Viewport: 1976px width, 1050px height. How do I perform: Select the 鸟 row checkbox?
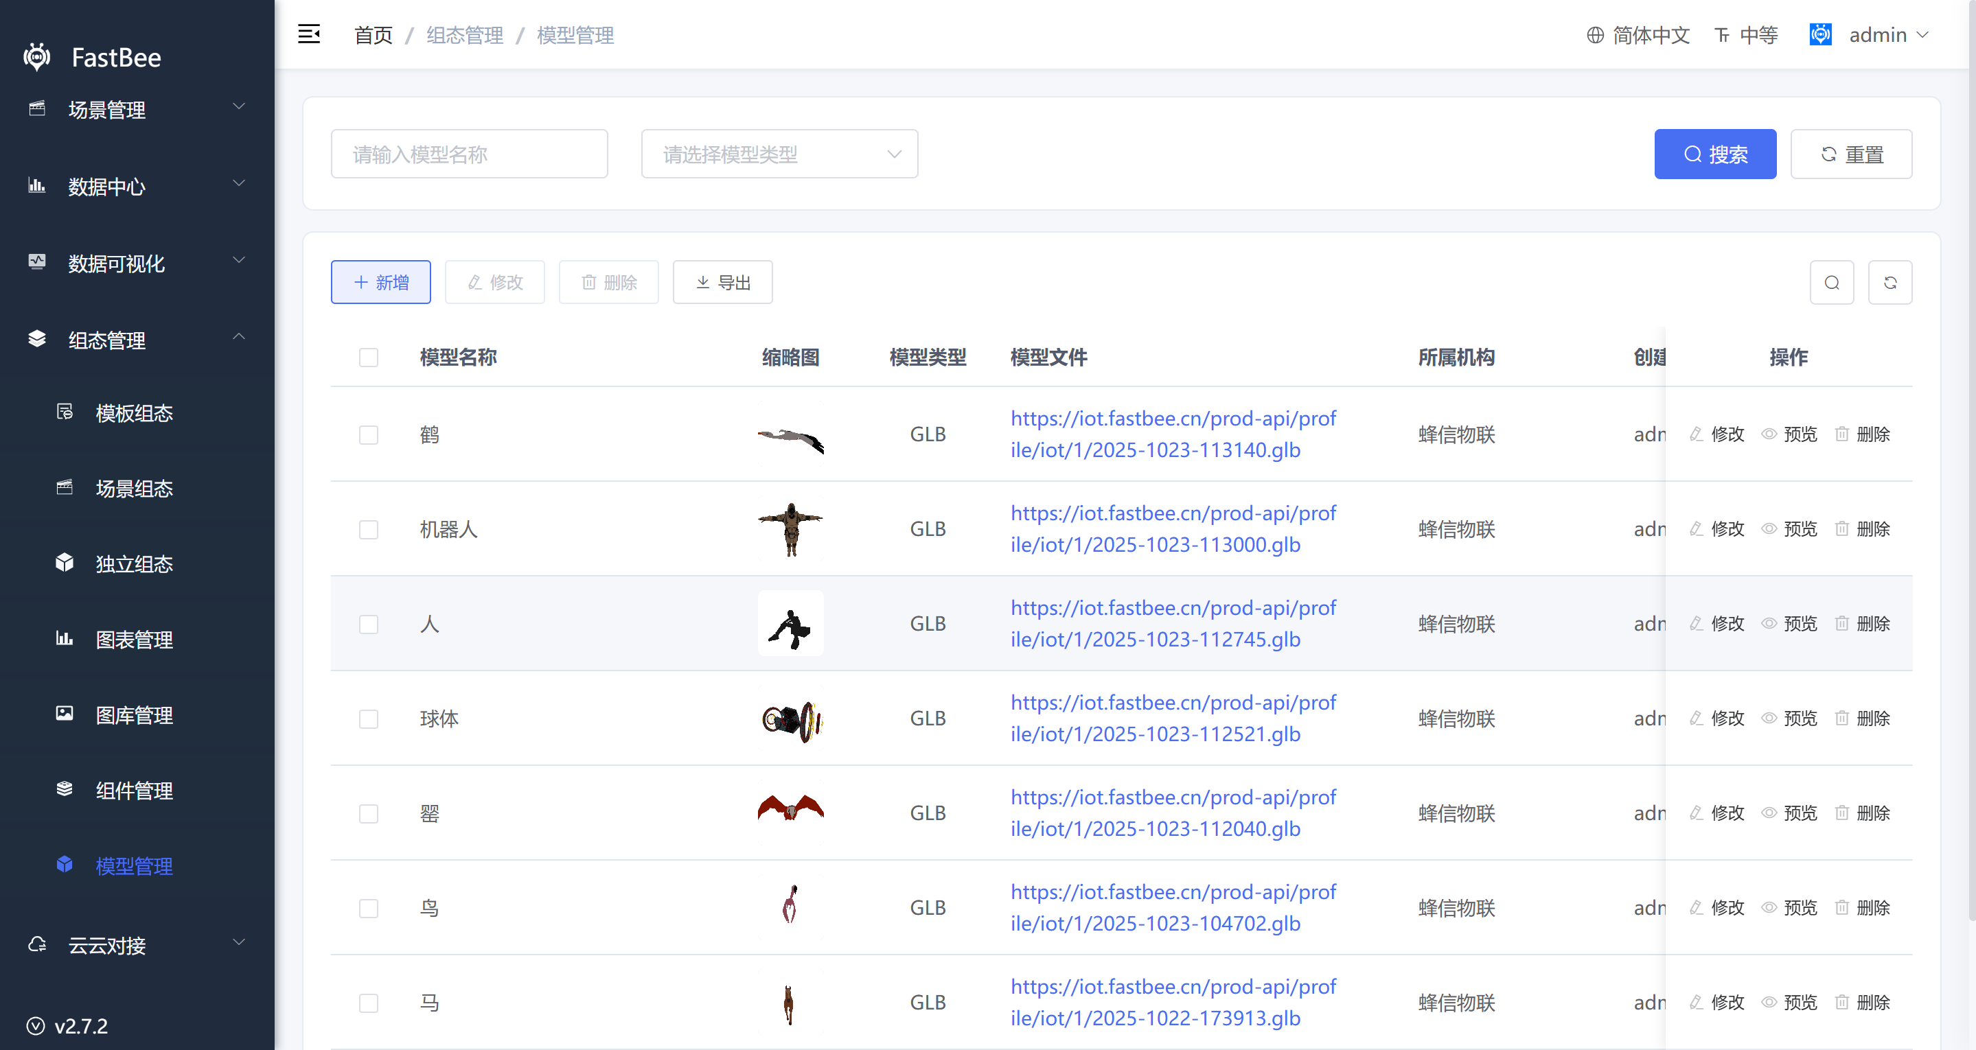(x=368, y=908)
